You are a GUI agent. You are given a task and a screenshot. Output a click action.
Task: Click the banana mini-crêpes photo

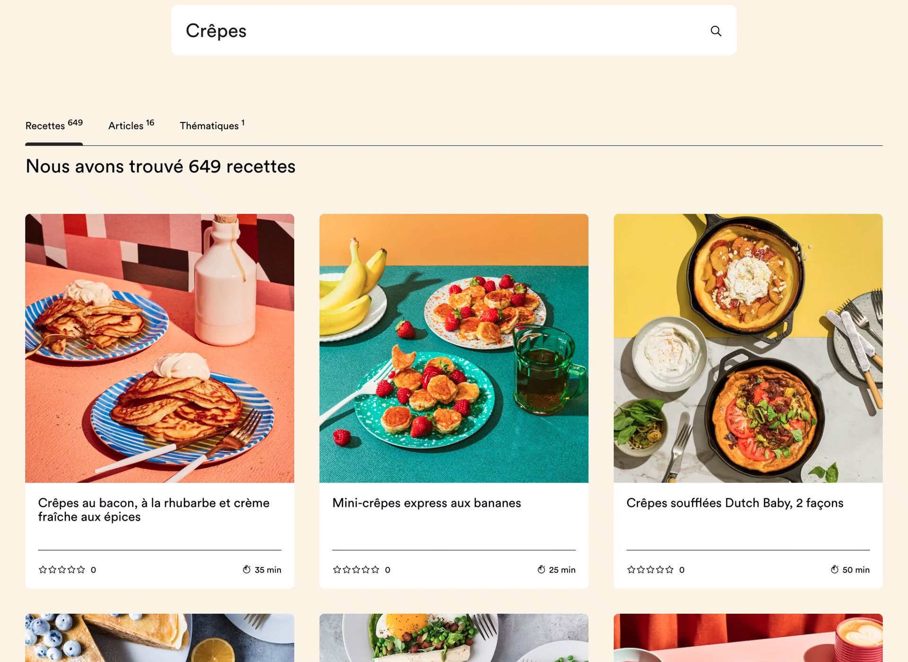(454, 348)
